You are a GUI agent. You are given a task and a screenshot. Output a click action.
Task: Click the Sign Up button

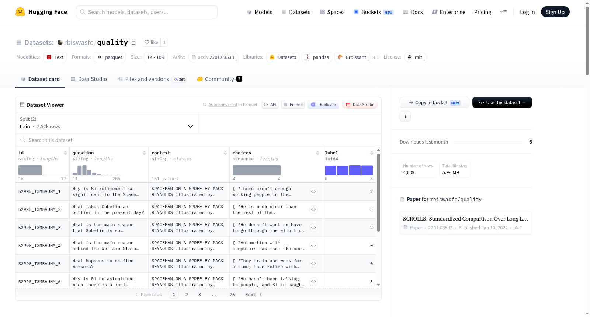tap(555, 12)
